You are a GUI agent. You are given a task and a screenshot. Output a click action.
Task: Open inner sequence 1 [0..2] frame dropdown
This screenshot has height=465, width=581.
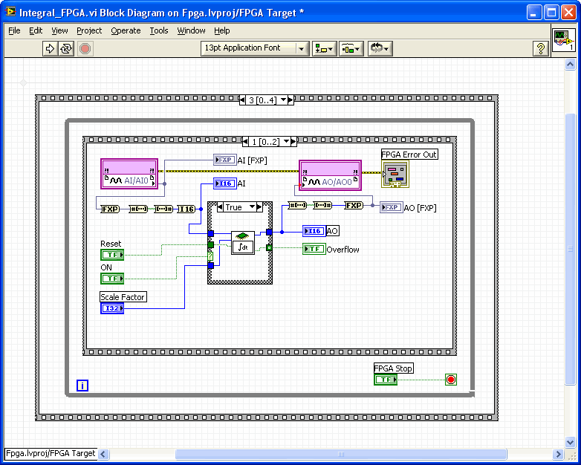(x=286, y=142)
